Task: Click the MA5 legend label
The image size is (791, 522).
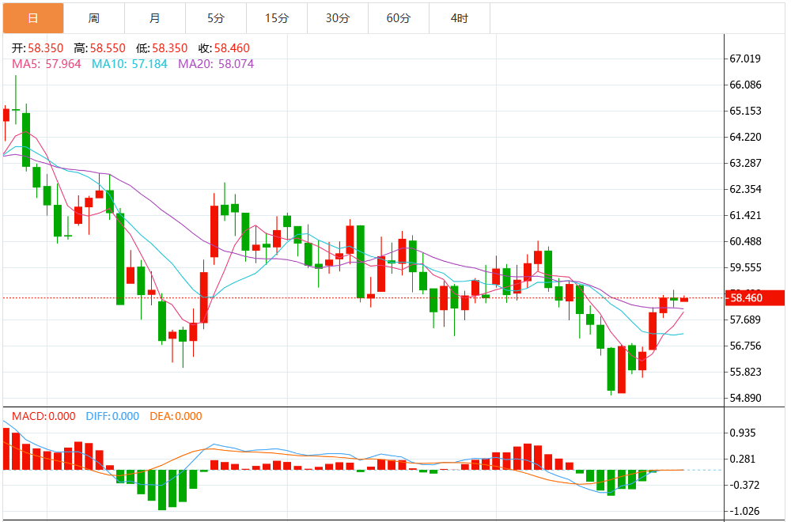Action: click(46, 63)
